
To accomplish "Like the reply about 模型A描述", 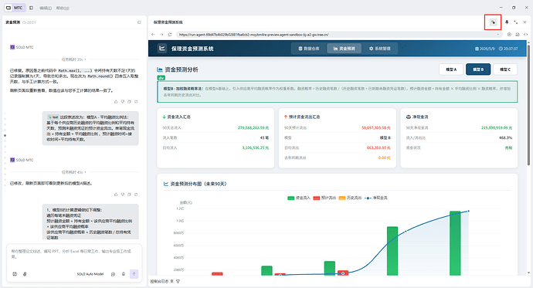I will point(116,195).
